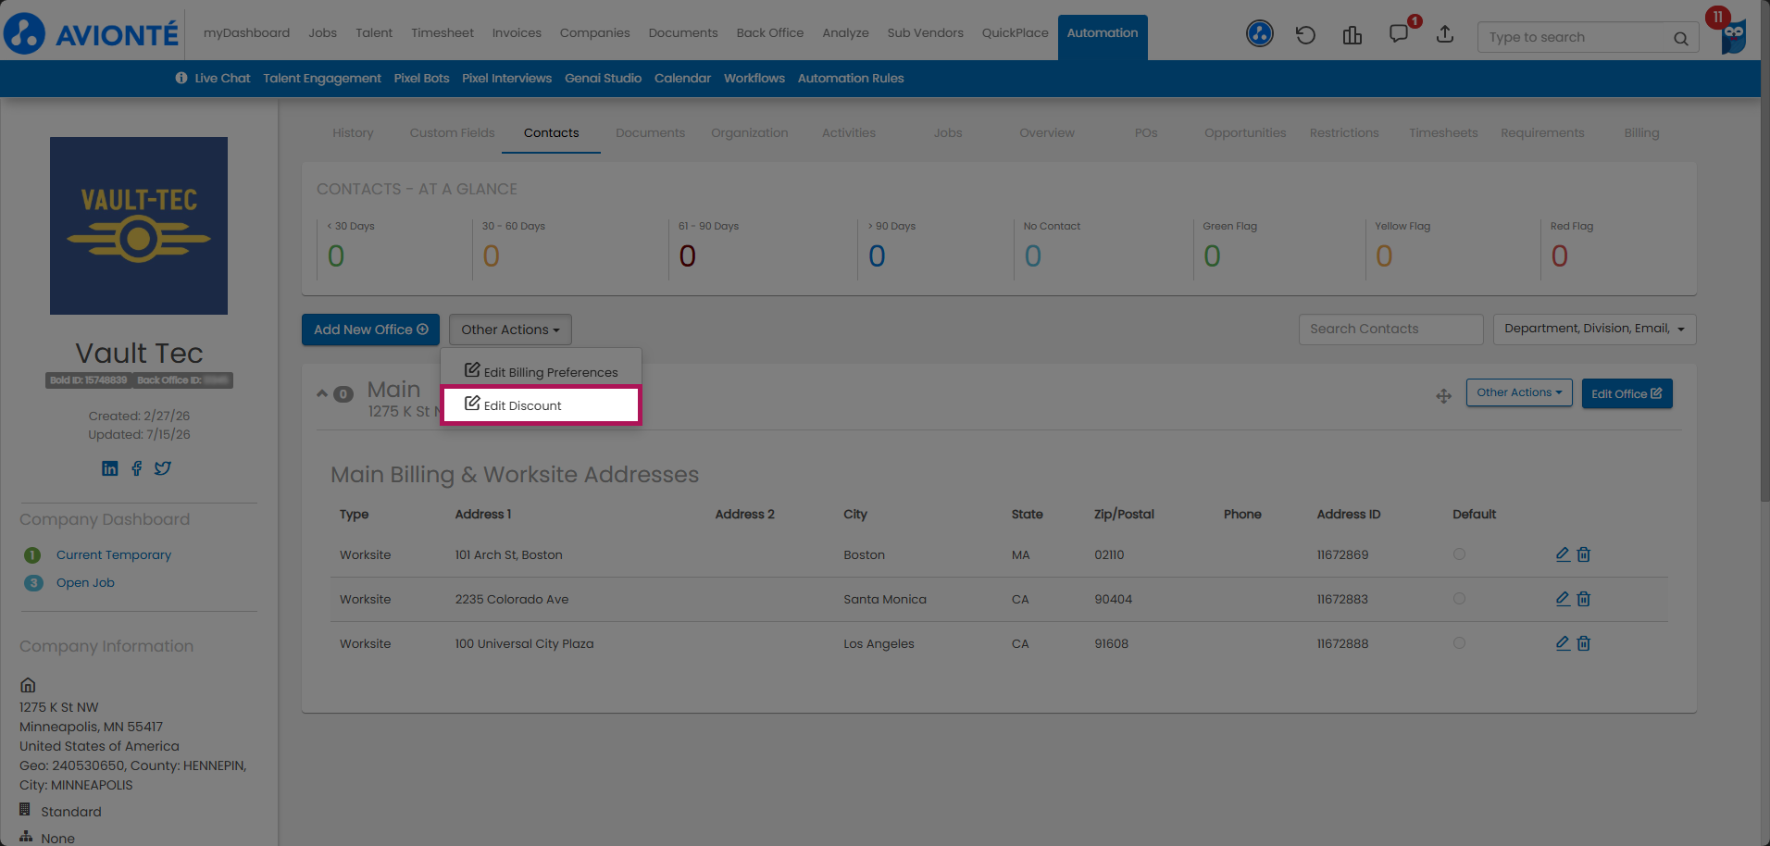Open the owl mascot avatar icon

(1733, 36)
